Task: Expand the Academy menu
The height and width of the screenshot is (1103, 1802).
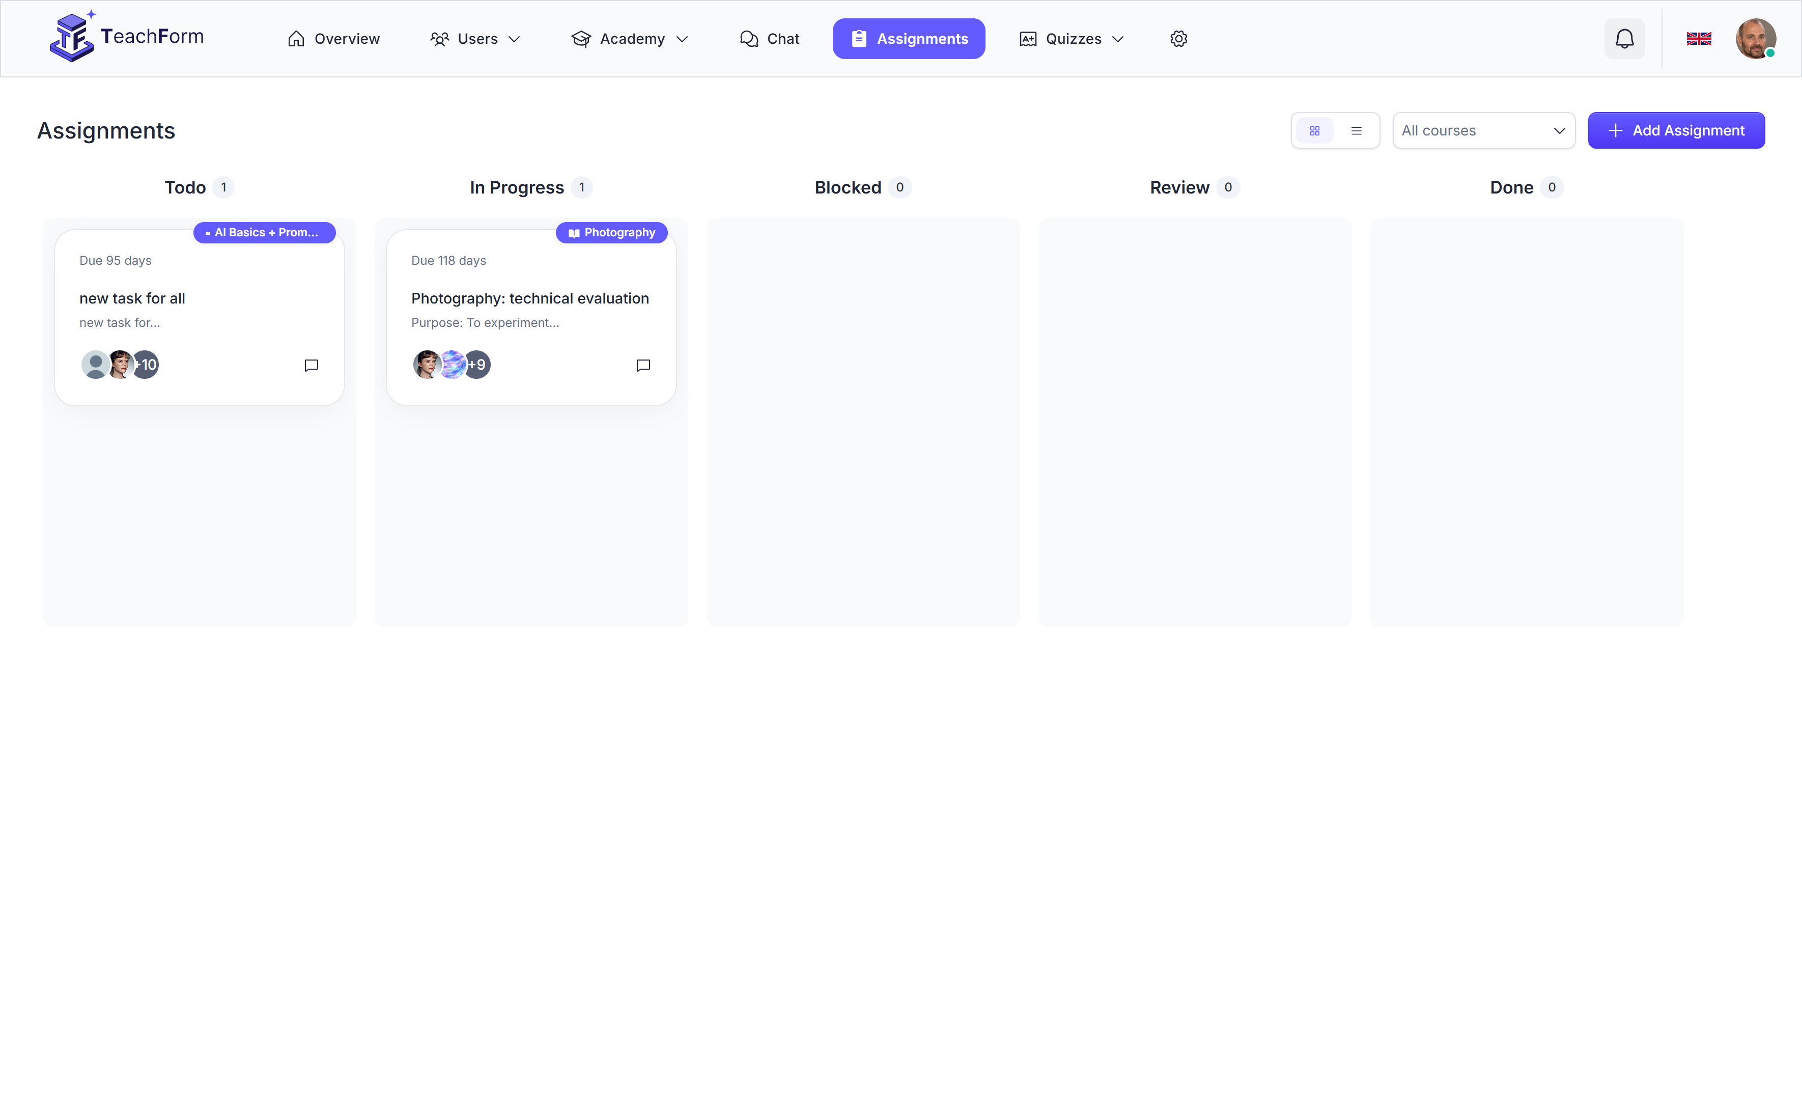Action: coord(630,39)
